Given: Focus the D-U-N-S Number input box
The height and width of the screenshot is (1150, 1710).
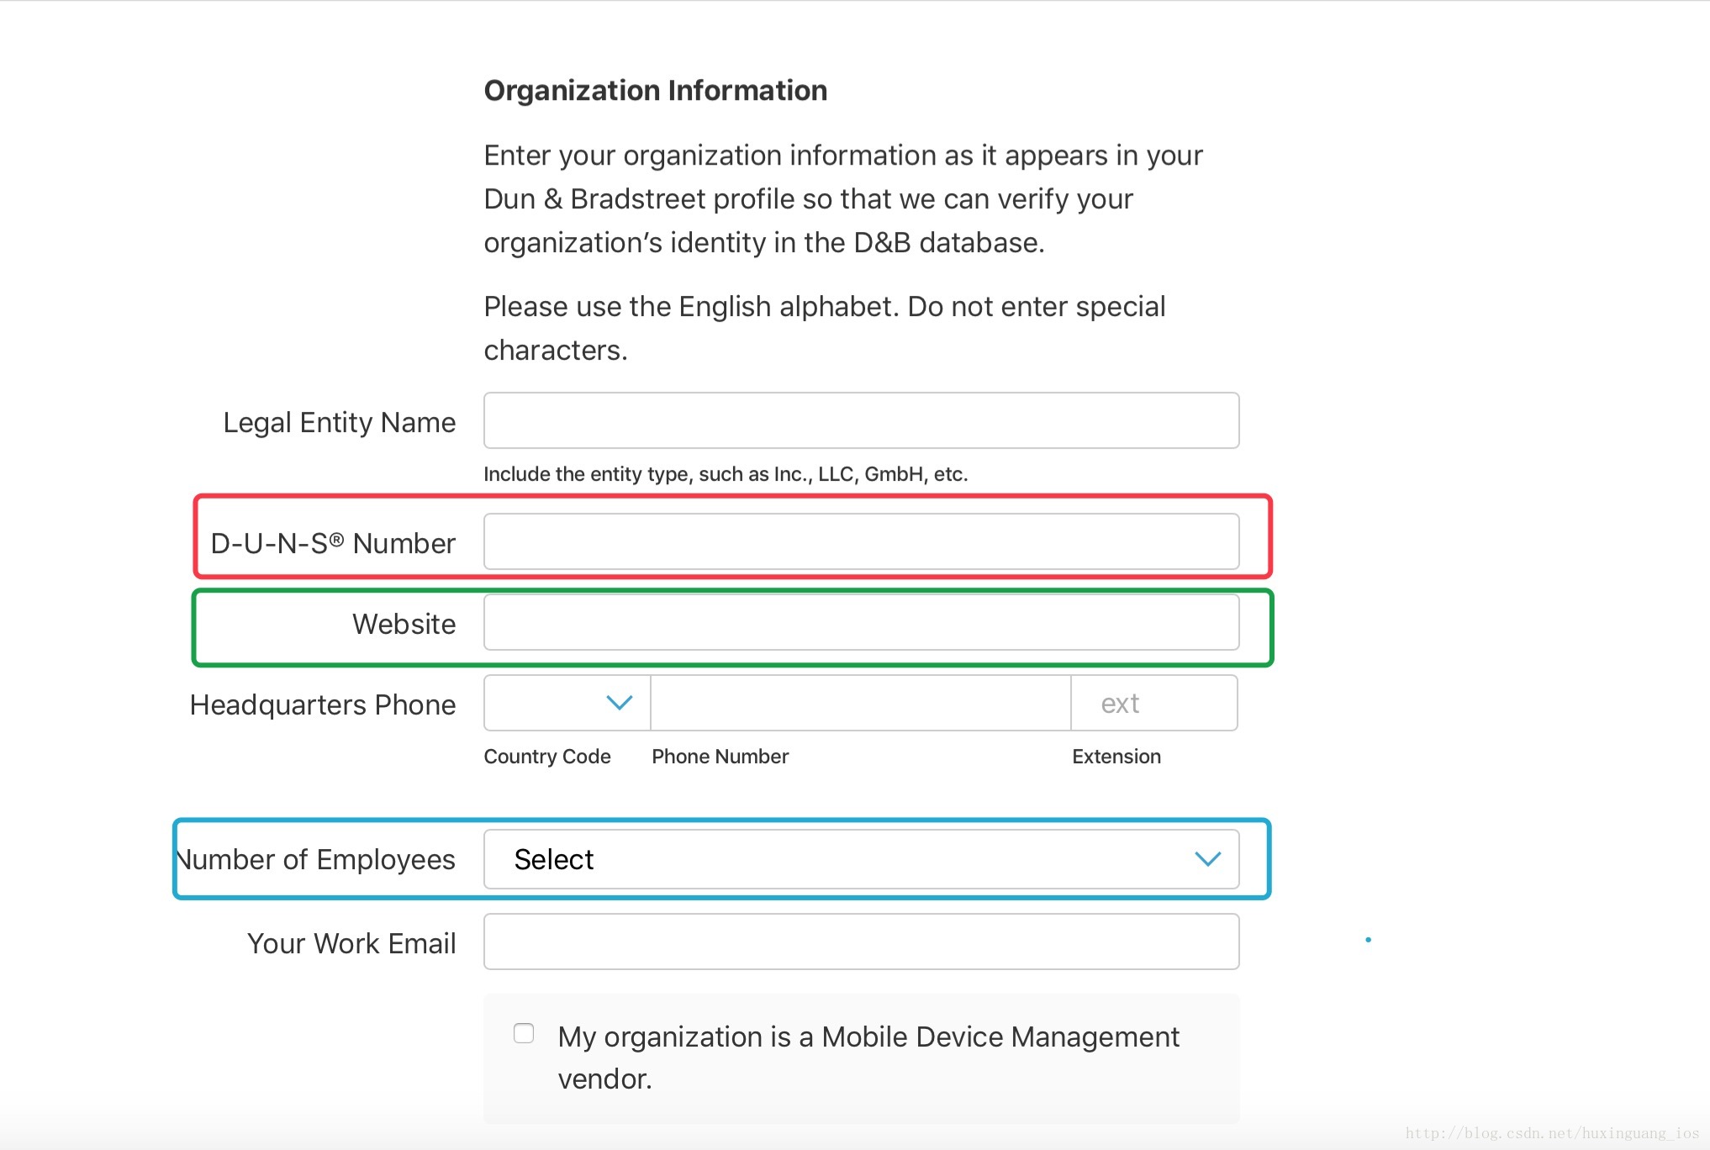Looking at the screenshot, I should (x=861, y=541).
